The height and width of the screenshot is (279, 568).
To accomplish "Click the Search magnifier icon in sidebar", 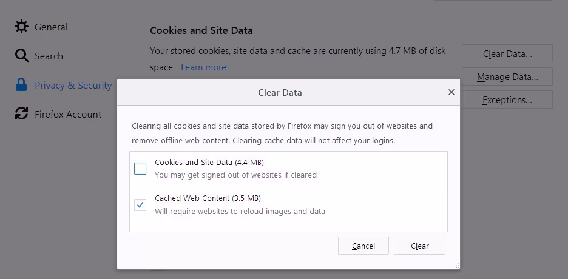I will (x=22, y=56).
